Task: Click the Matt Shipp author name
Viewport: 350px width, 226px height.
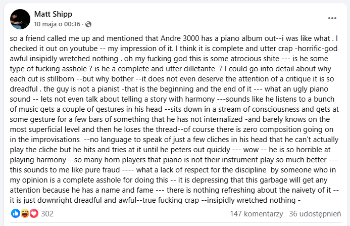Action: (x=52, y=13)
